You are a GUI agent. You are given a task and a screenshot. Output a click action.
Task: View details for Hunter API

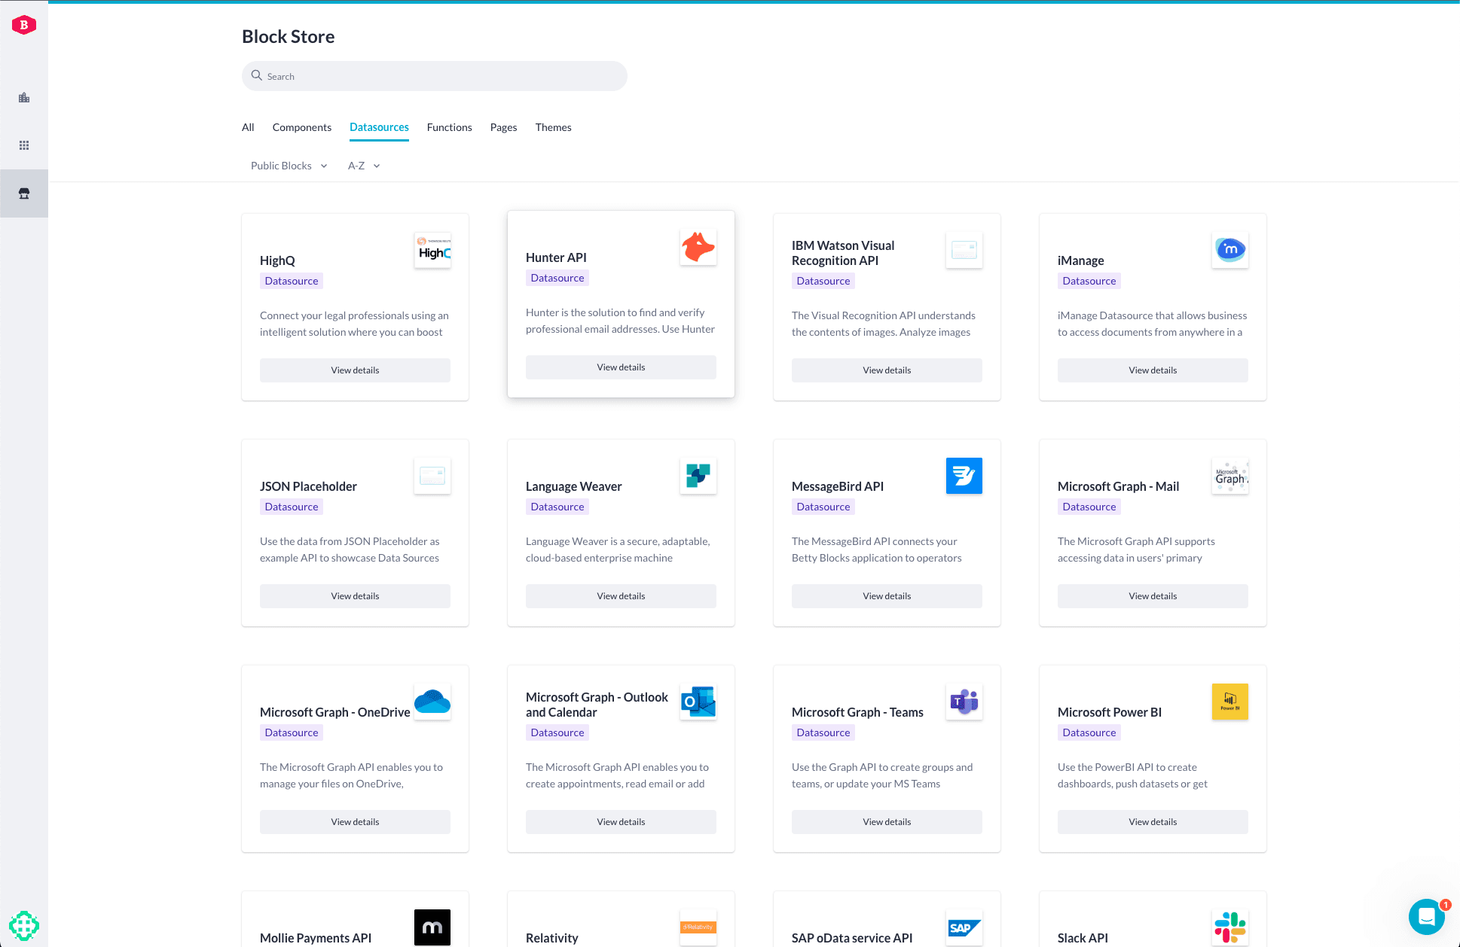(622, 367)
